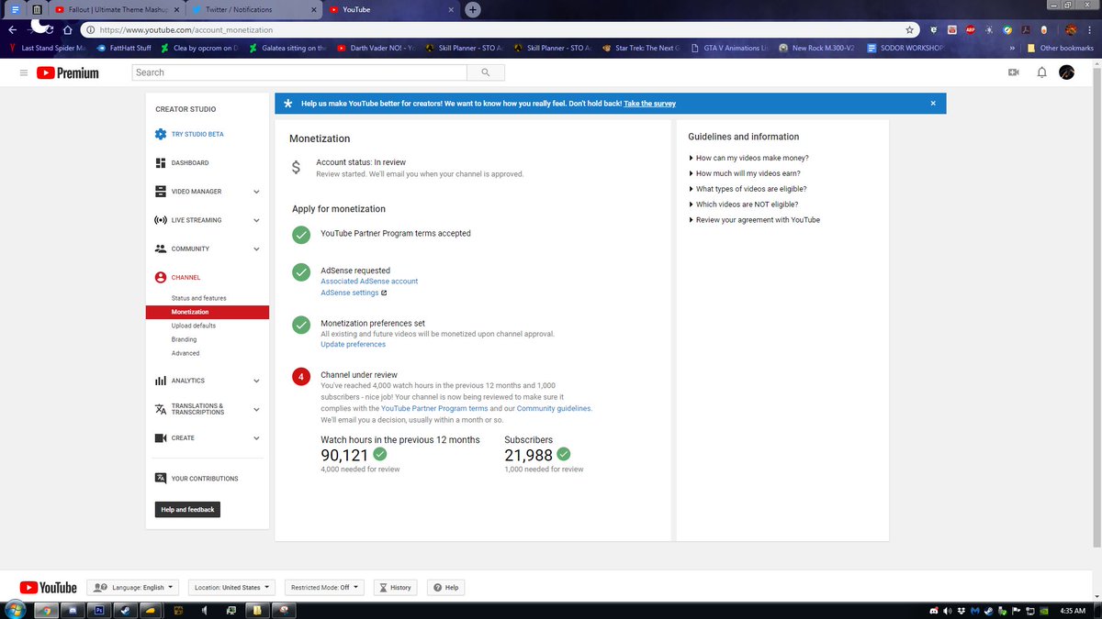Image resolution: width=1102 pixels, height=619 pixels.
Task: Click the Help button in footer
Action: 446,587
